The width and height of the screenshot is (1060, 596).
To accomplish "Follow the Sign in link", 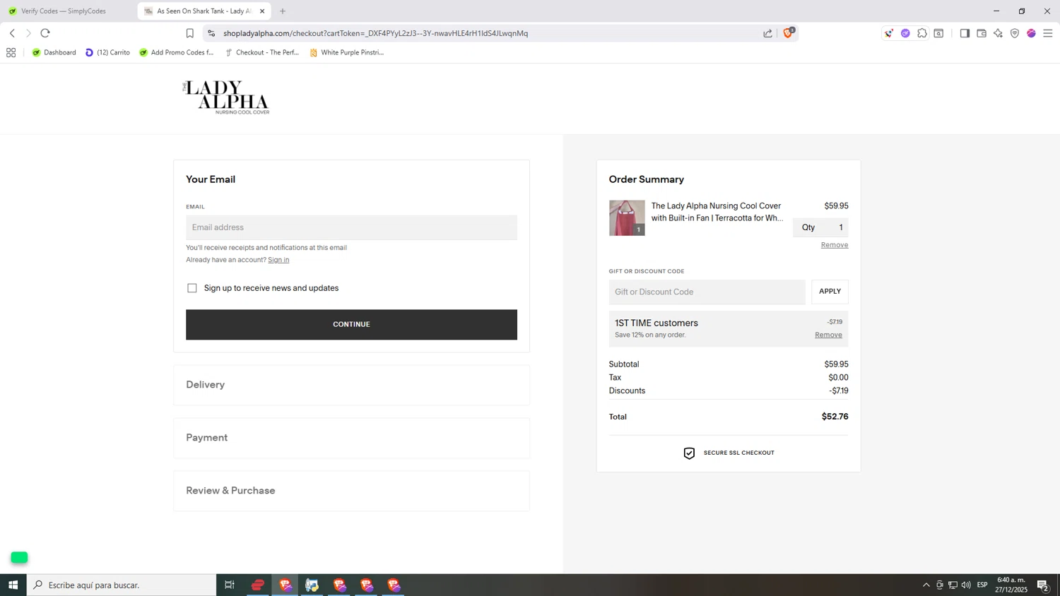I will click(x=278, y=260).
